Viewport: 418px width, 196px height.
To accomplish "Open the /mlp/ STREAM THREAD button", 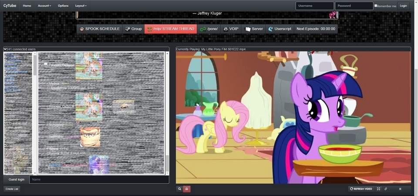I will (x=171, y=29).
